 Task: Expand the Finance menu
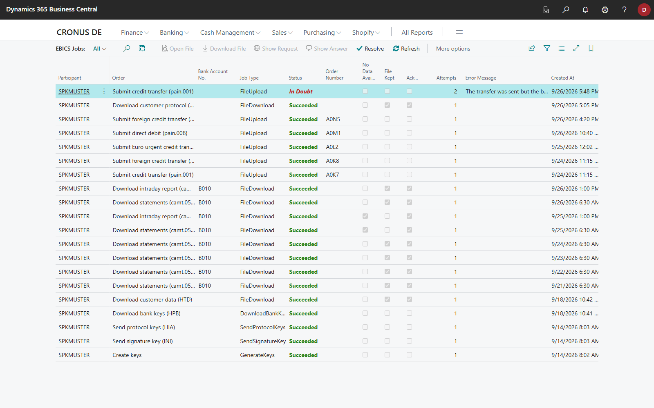click(x=135, y=32)
